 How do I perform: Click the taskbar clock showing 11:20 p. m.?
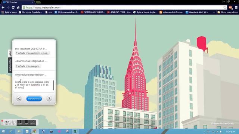(x=231, y=131)
